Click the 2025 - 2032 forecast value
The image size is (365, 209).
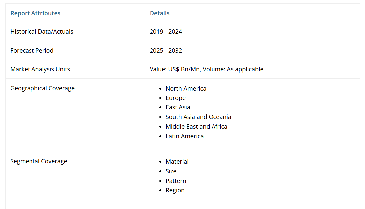pos(166,51)
